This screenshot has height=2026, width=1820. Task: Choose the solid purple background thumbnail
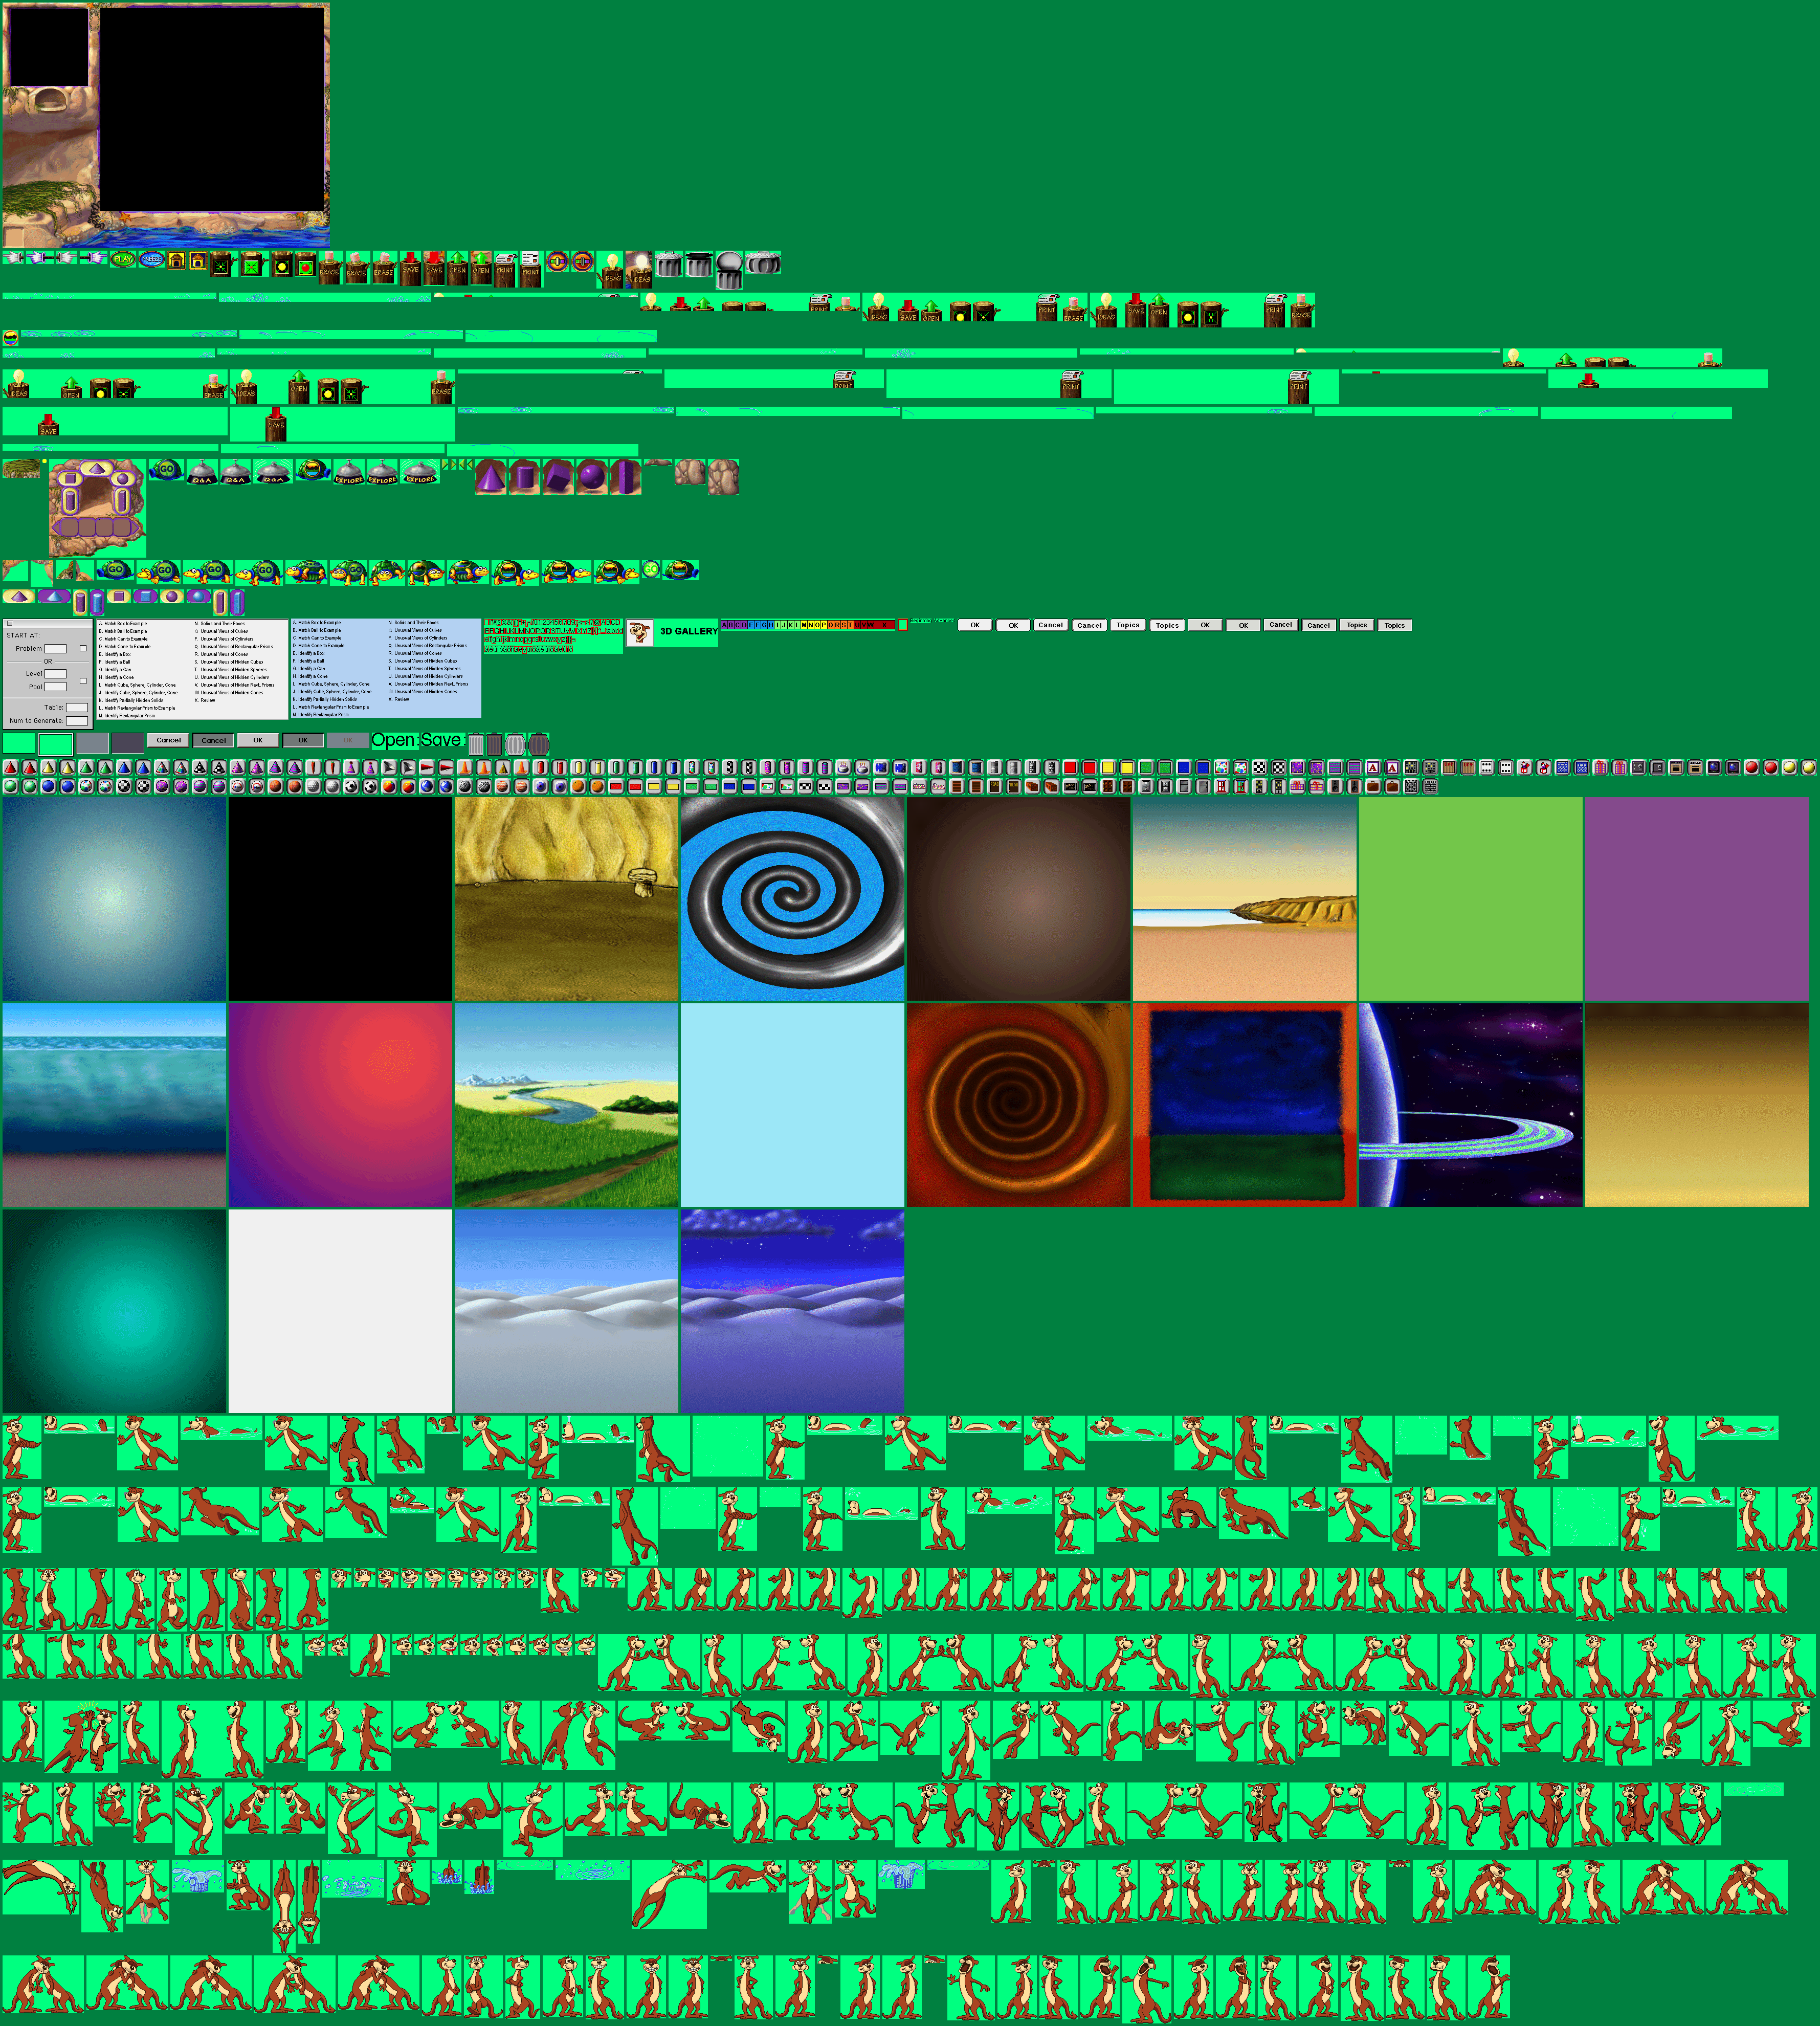click(1697, 899)
